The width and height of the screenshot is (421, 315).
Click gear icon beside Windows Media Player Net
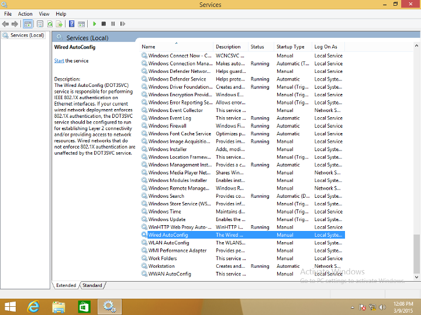[144, 173]
